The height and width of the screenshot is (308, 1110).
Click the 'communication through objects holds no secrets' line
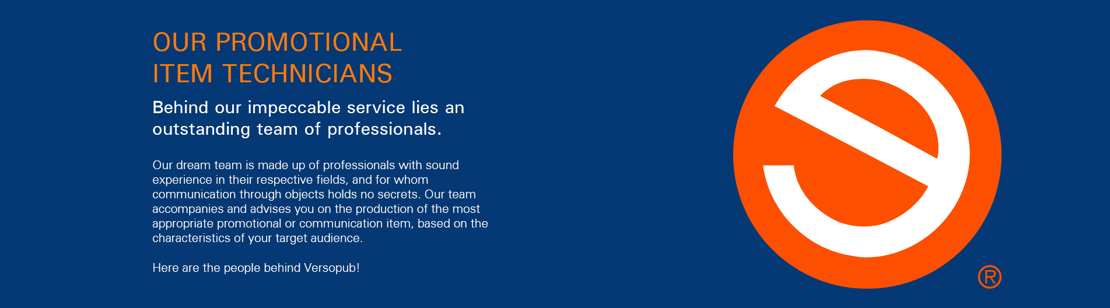[x=314, y=194]
